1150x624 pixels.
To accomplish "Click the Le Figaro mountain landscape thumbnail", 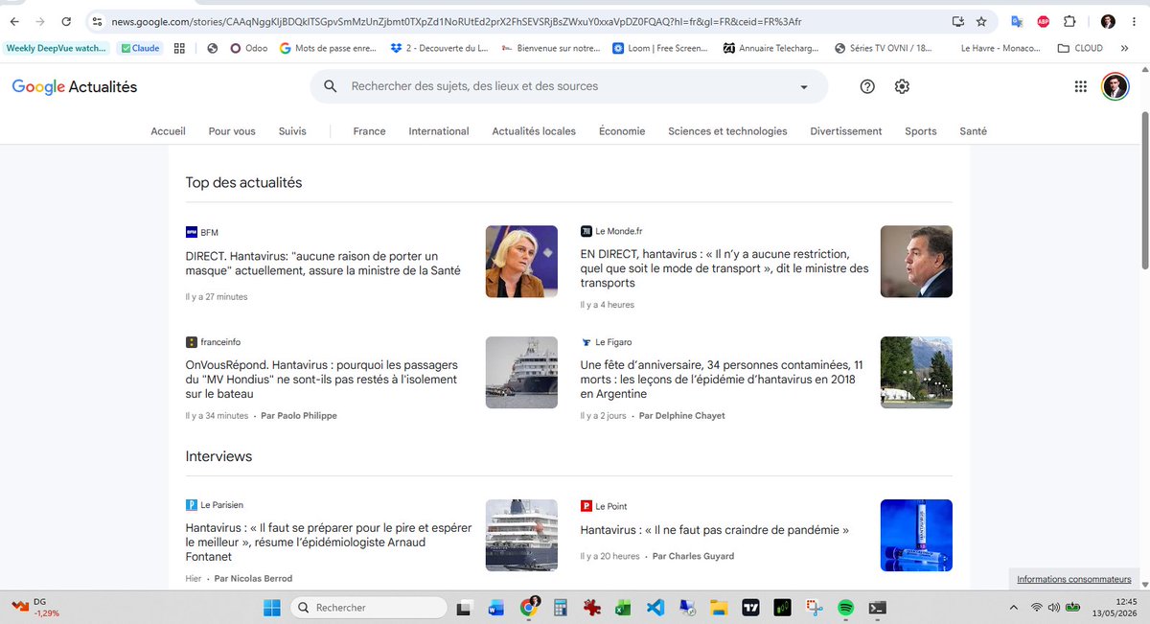I will (x=916, y=373).
